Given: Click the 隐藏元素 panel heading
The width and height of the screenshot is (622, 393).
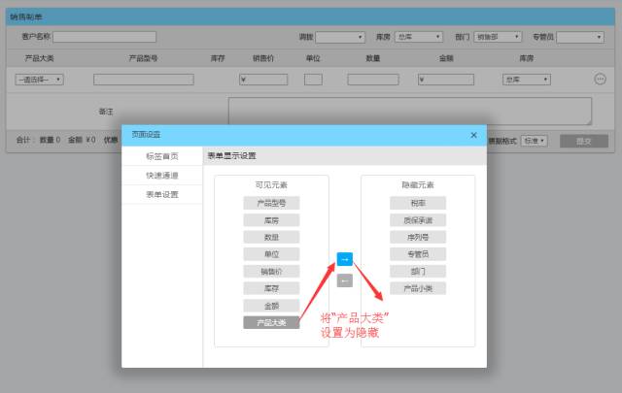Looking at the screenshot, I should coord(418,185).
